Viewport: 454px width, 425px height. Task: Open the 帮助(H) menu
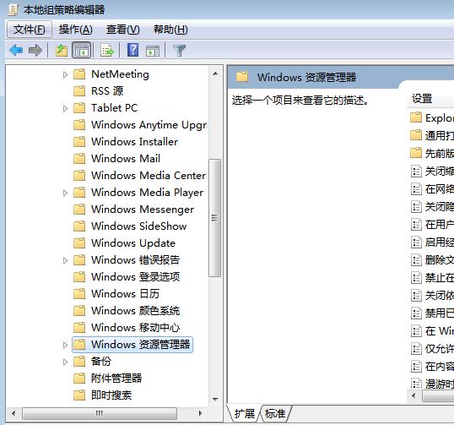point(170,30)
